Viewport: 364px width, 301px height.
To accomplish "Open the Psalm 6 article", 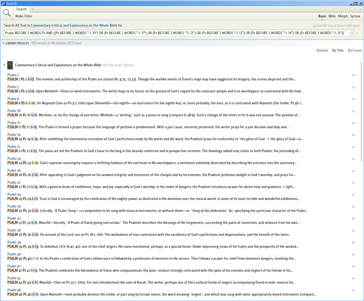I will pyautogui.click(x=13, y=99).
